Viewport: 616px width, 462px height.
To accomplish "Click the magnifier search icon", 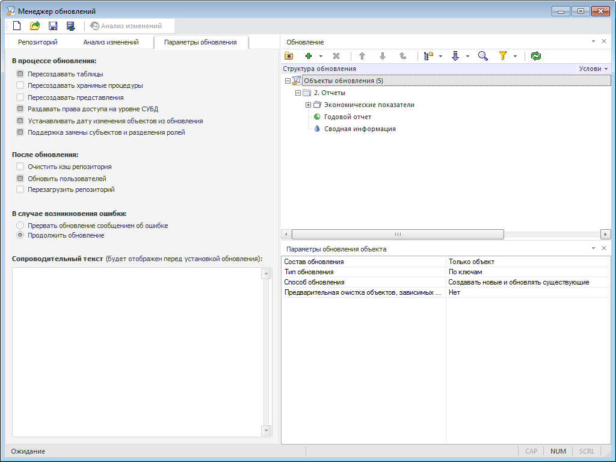I will pos(482,56).
